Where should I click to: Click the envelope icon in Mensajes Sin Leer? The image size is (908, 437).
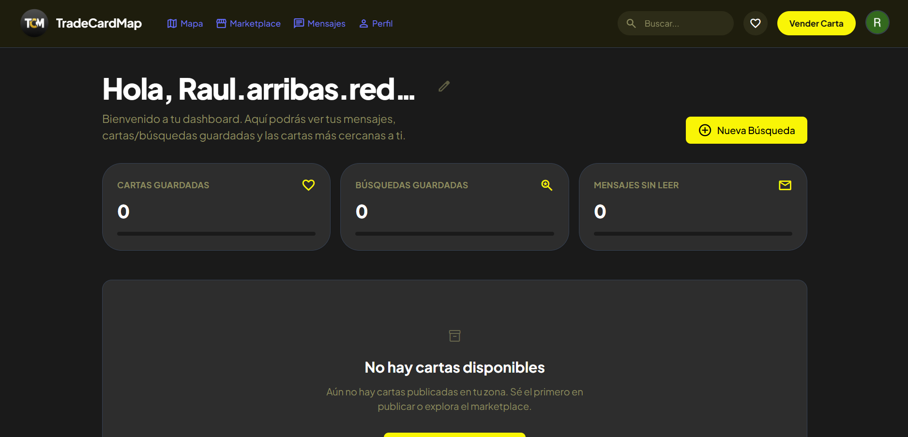point(785,185)
